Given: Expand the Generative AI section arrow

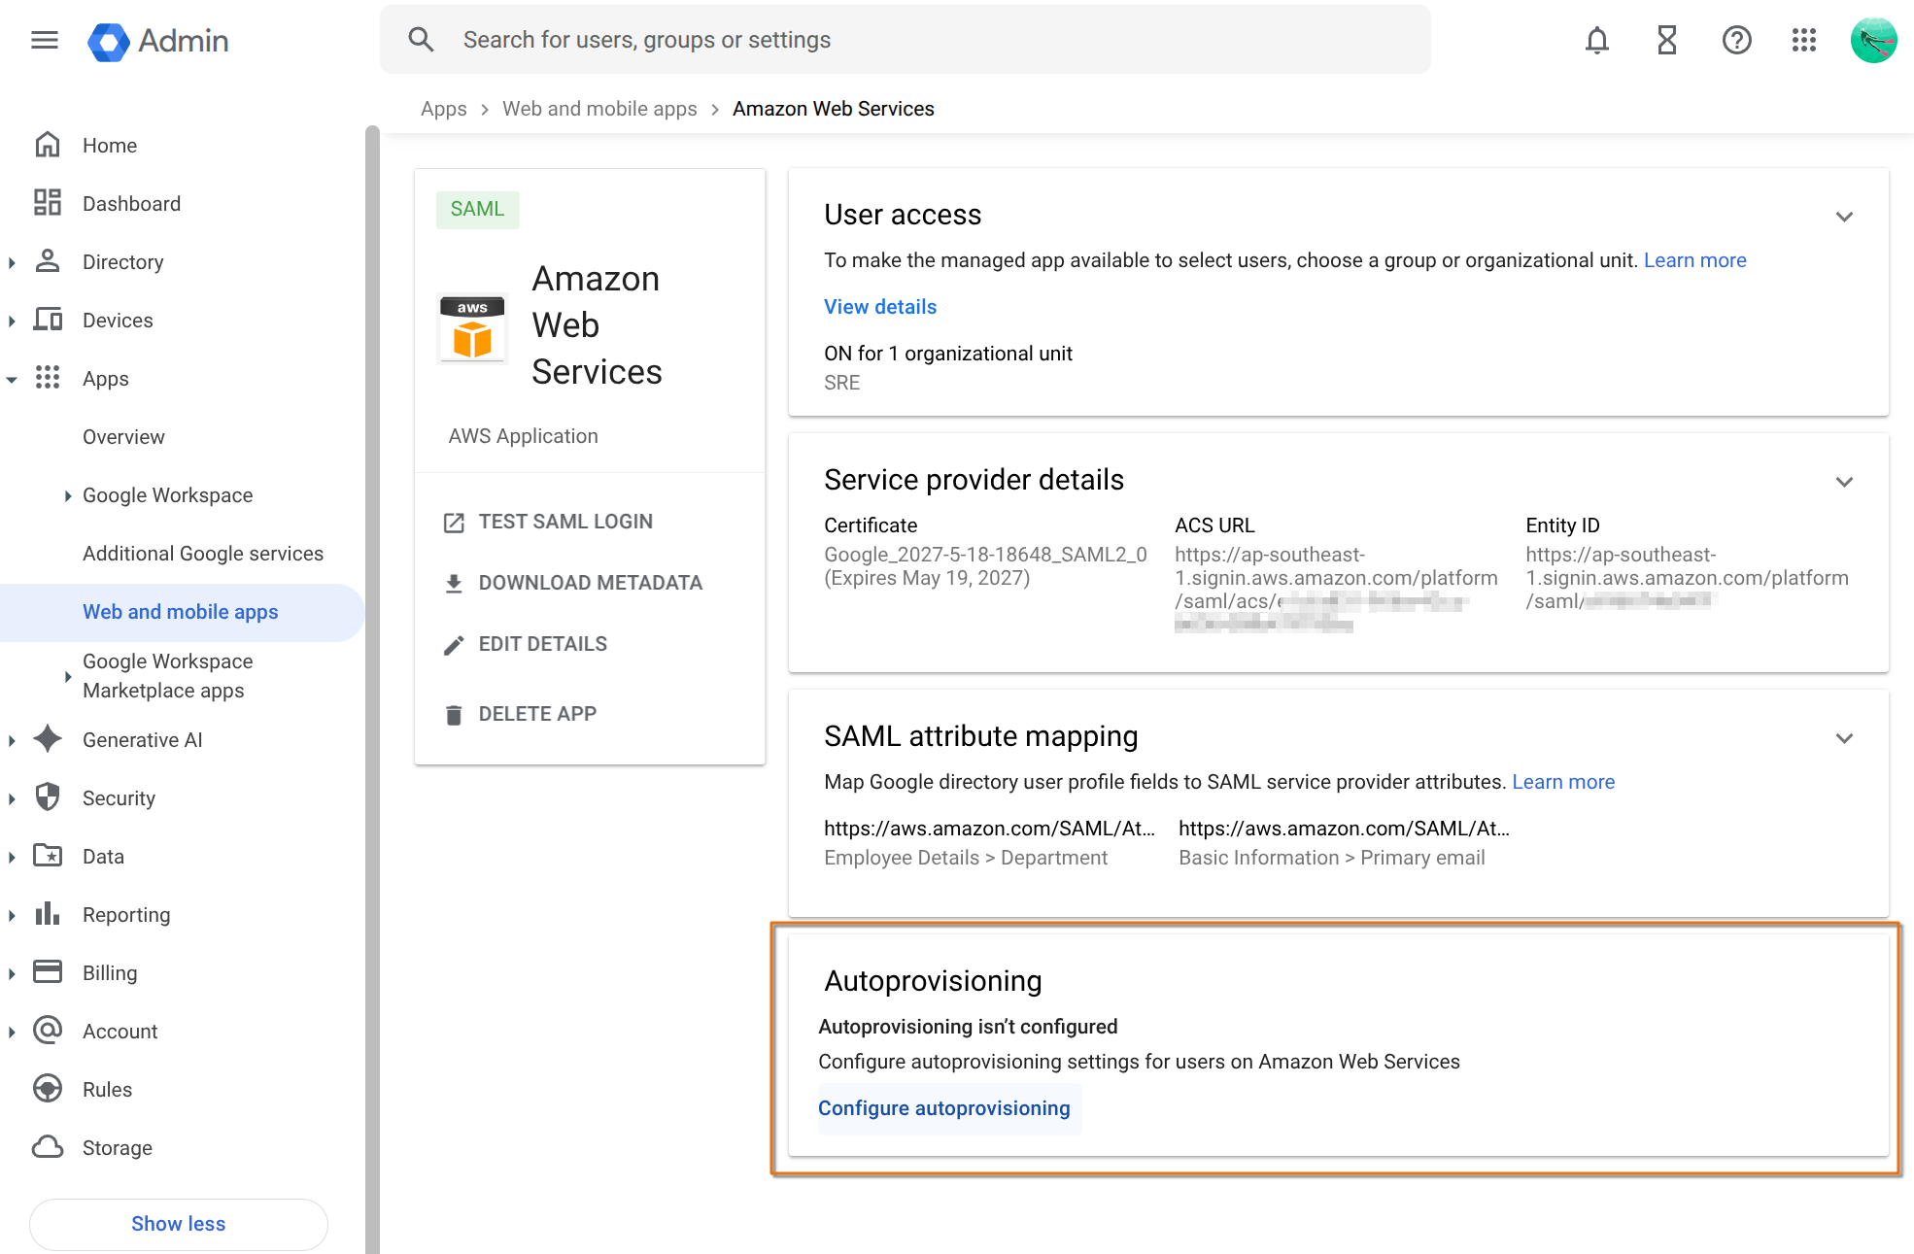Looking at the screenshot, I should click(12, 740).
